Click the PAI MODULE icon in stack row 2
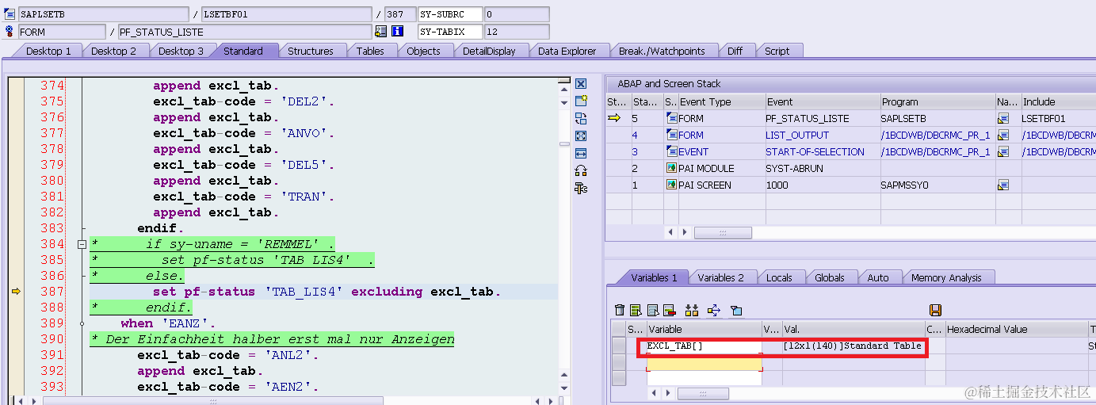The height and width of the screenshot is (405, 1096). pos(672,168)
